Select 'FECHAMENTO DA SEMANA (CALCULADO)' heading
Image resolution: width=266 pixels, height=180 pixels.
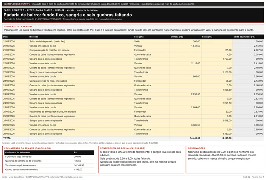pos(28,148)
